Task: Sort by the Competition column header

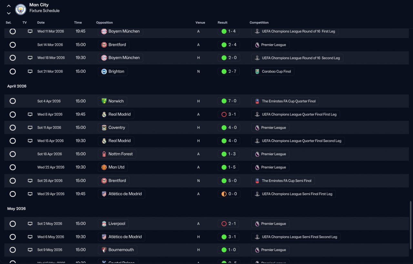Action: (259, 23)
